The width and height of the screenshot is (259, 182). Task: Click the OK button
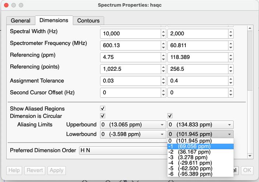(x=247, y=170)
